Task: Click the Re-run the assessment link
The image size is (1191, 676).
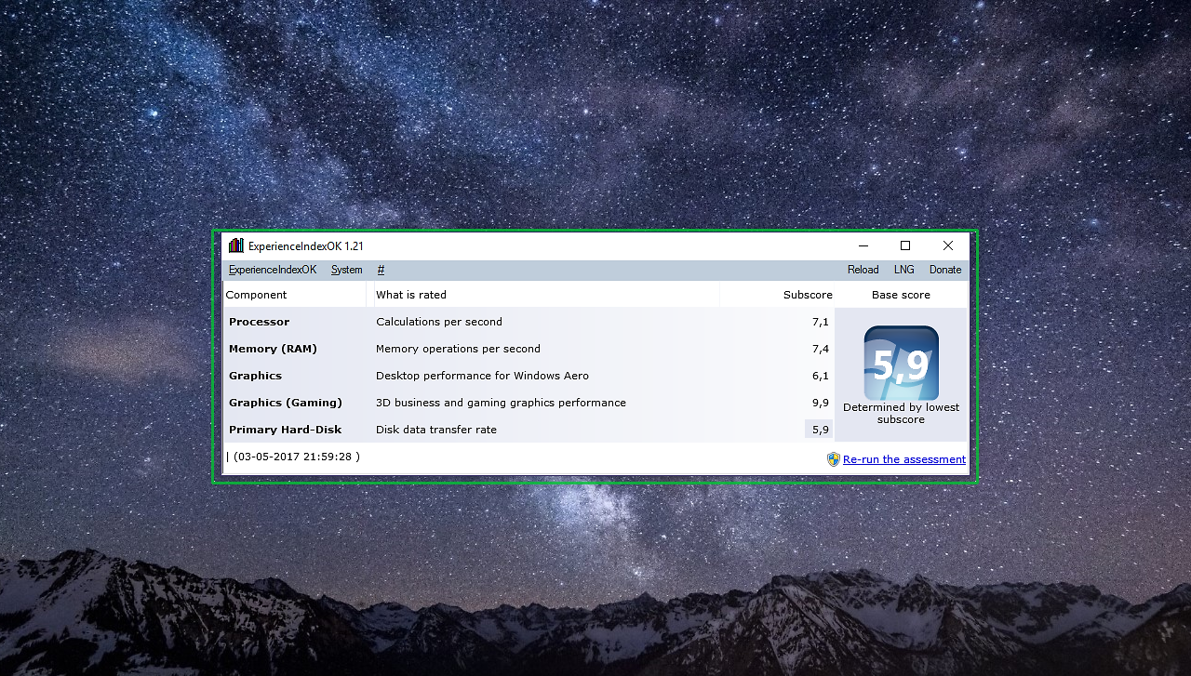Action: click(904, 459)
